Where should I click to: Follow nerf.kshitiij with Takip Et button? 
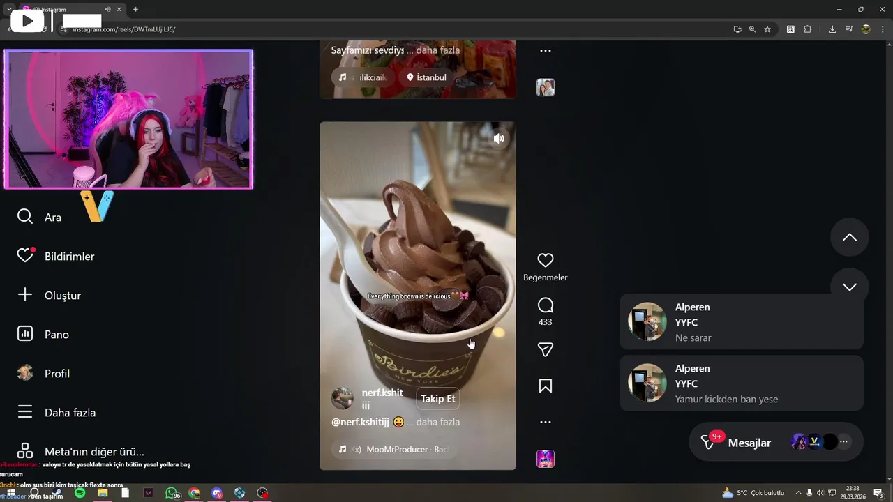click(x=438, y=398)
